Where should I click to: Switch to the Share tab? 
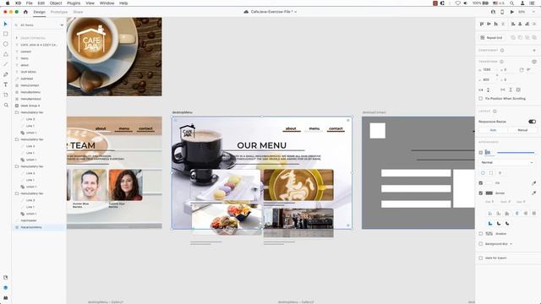coord(78,12)
